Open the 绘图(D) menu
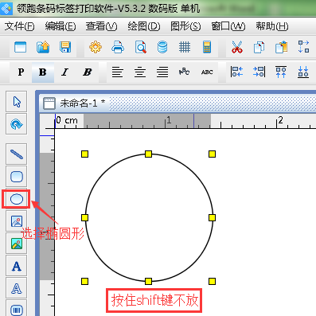Viewport: 316px width, 316px height. (144, 26)
